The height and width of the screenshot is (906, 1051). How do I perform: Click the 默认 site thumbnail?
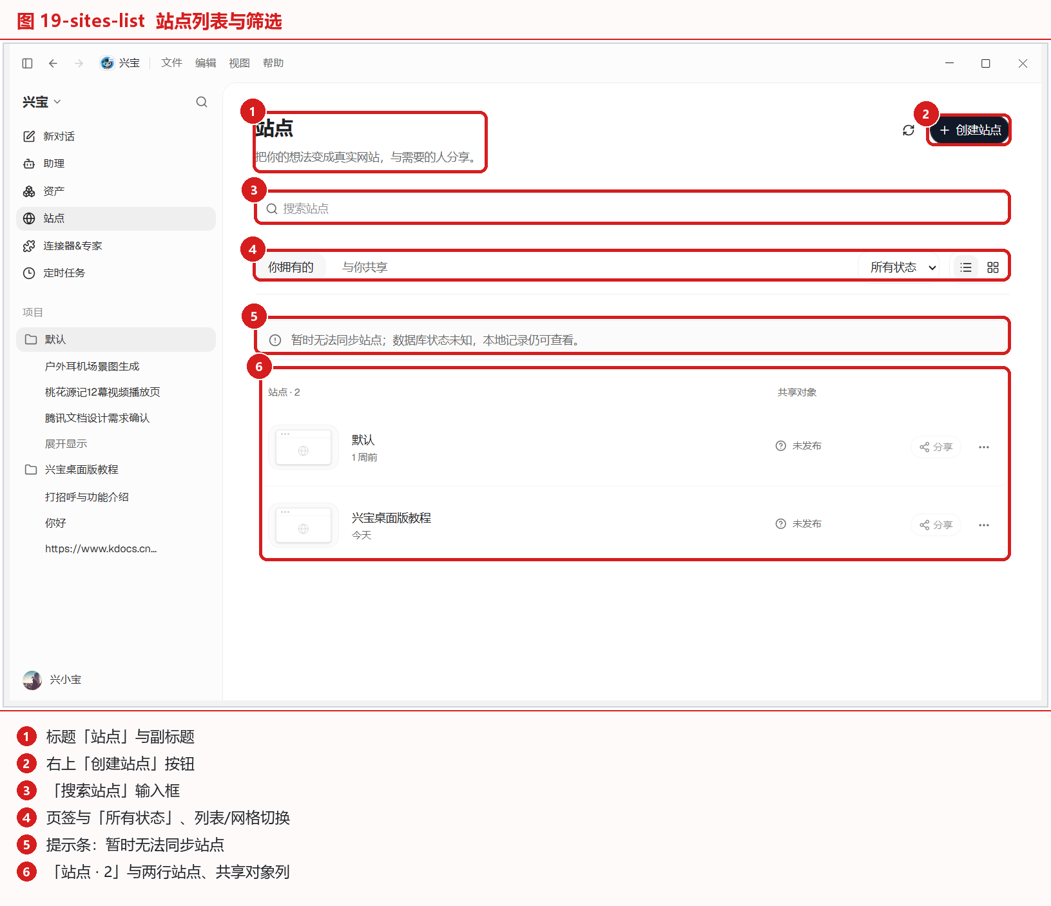point(304,447)
